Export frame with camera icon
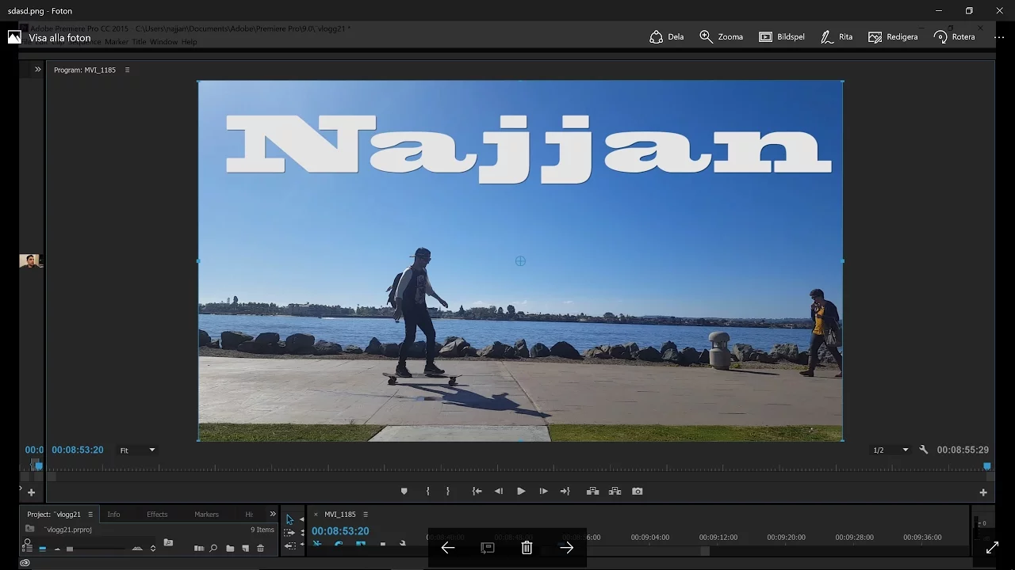This screenshot has height=570, width=1015. pos(638,492)
